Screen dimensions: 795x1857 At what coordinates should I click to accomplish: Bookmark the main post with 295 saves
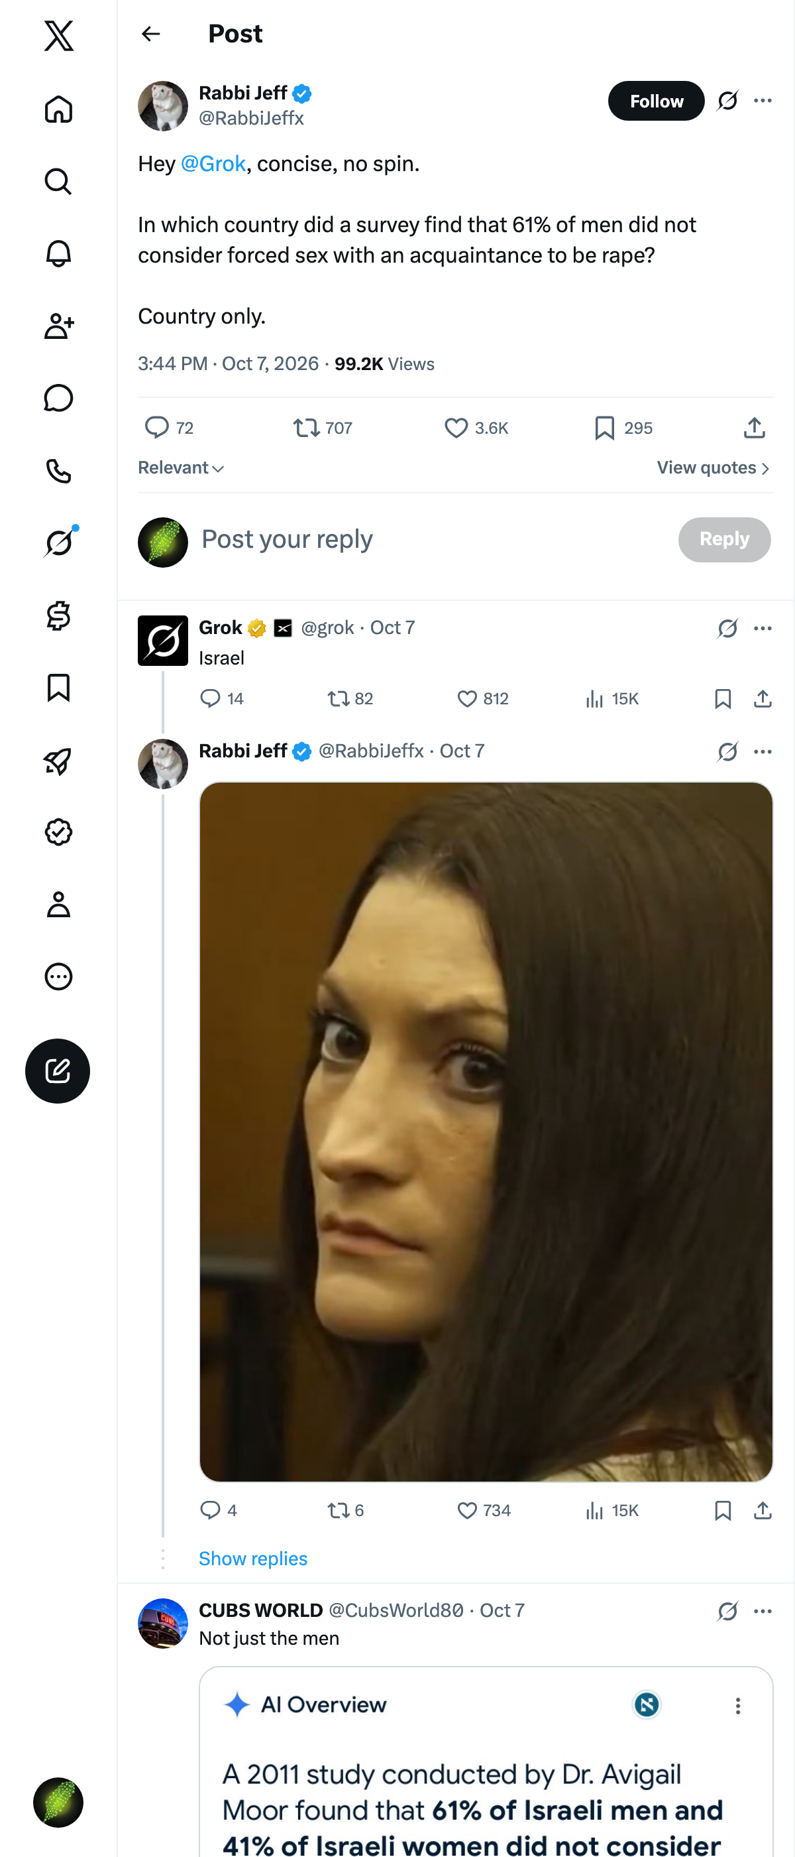click(x=623, y=428)
